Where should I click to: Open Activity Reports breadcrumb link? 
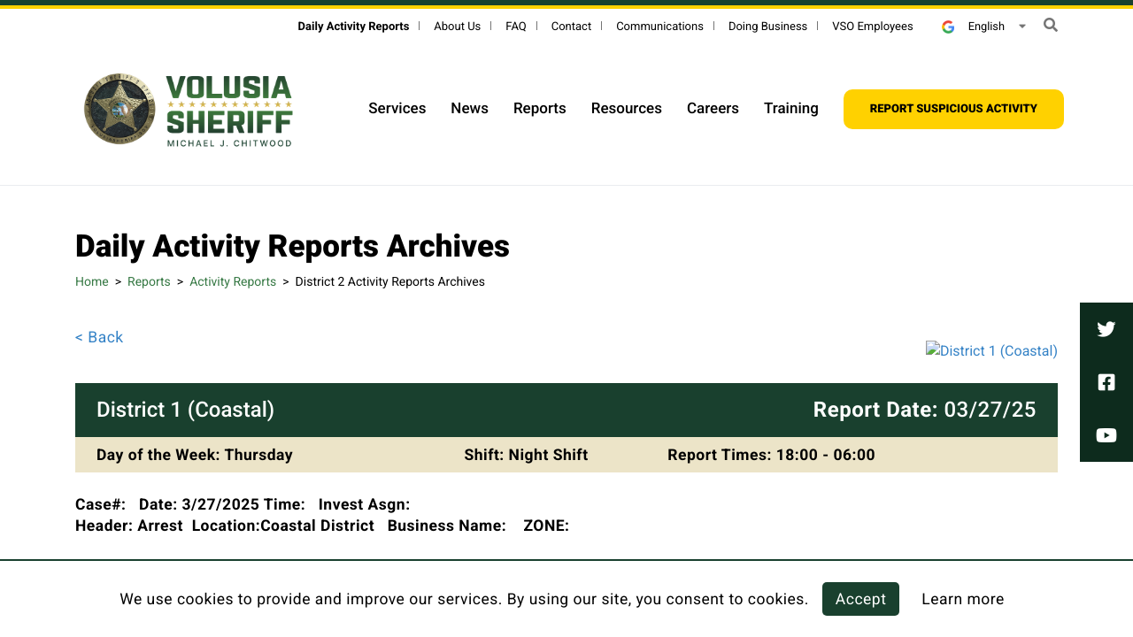click(x=232, y=281)
